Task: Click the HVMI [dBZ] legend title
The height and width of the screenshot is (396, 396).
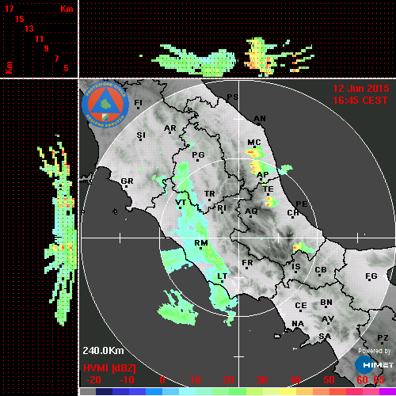Action: pyautogui.click(x=109, y=368)
